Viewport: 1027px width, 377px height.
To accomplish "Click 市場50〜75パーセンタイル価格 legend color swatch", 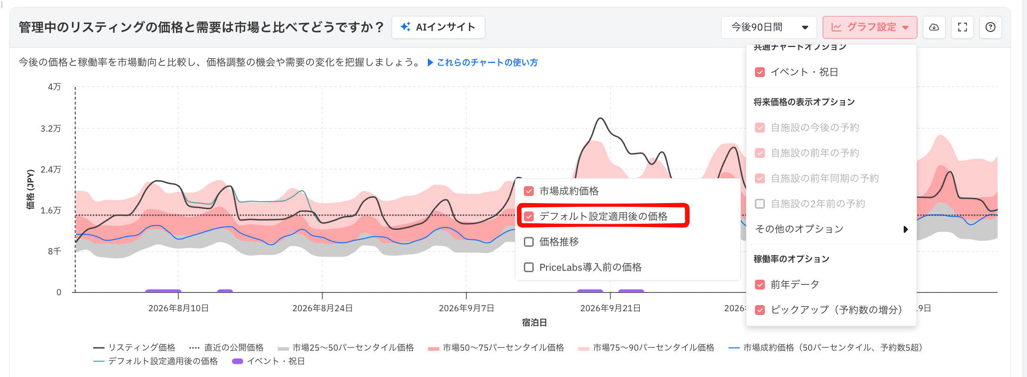I will [433, 348].
